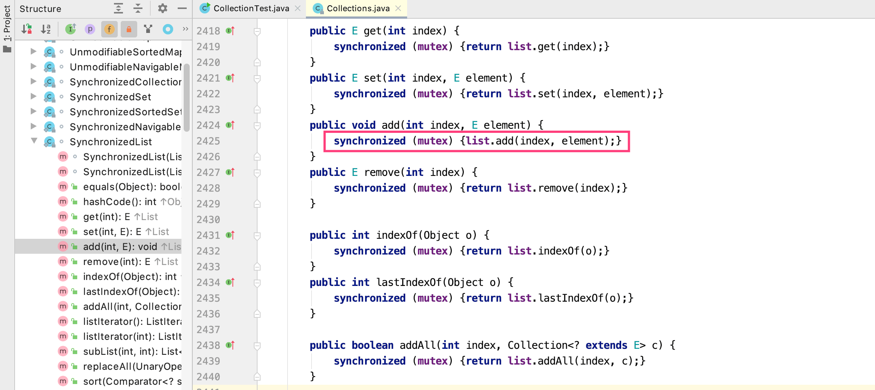
Task: Click the Expand All icon in Structure header
Action: coord(118,8)
